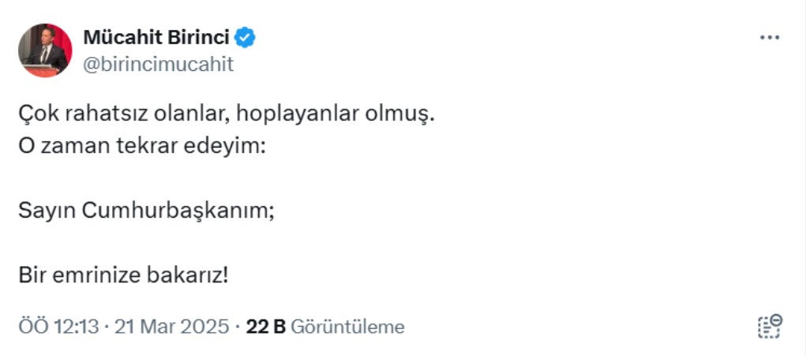806x355 pixels.
Task: Open the @birincimucahit handle link
Action: point(158,64)
